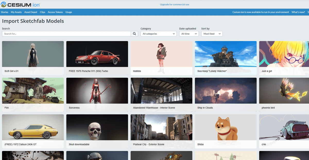Open the FREE 1975 Porsche 911 Turbo model
The width and height of the screenshot is (309, 160).
point(97,54)
